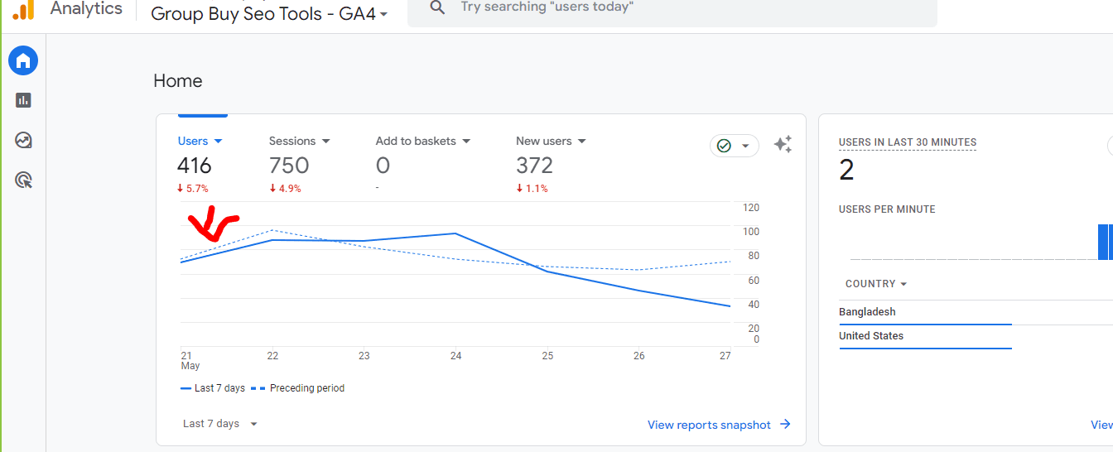Click the 27 date label on chart axis
The width and height of the screenshot is (1113, 452).
click(725, 356)
